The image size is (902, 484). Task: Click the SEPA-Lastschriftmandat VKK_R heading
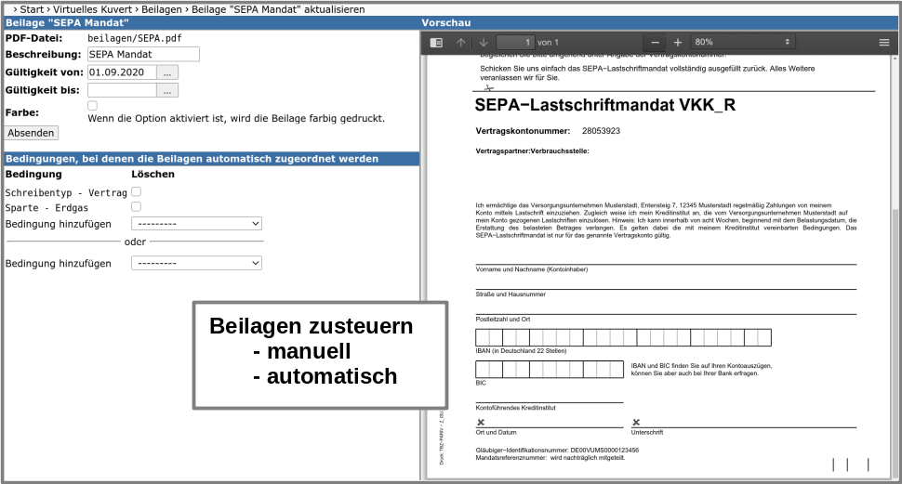tap(604, 105)
